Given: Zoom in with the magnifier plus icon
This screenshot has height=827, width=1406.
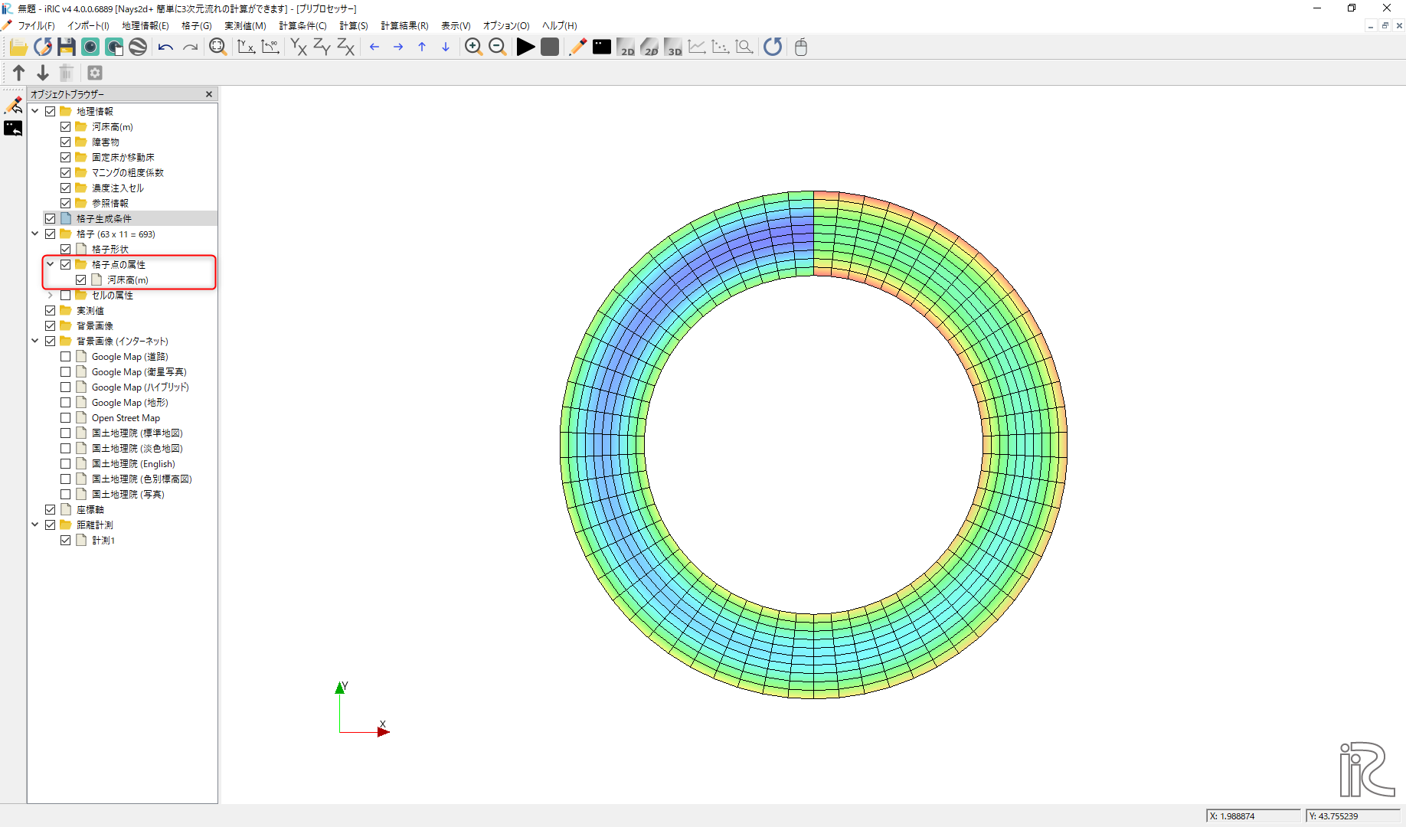Looking at the screenshot, I should point(473,47).
